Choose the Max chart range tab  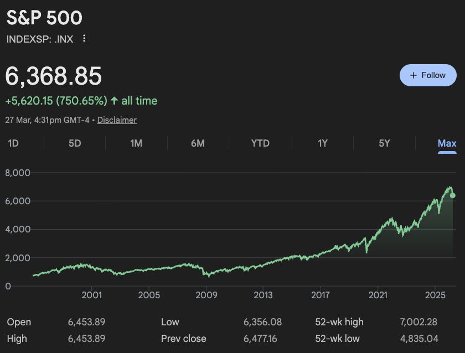coord(447,143)
